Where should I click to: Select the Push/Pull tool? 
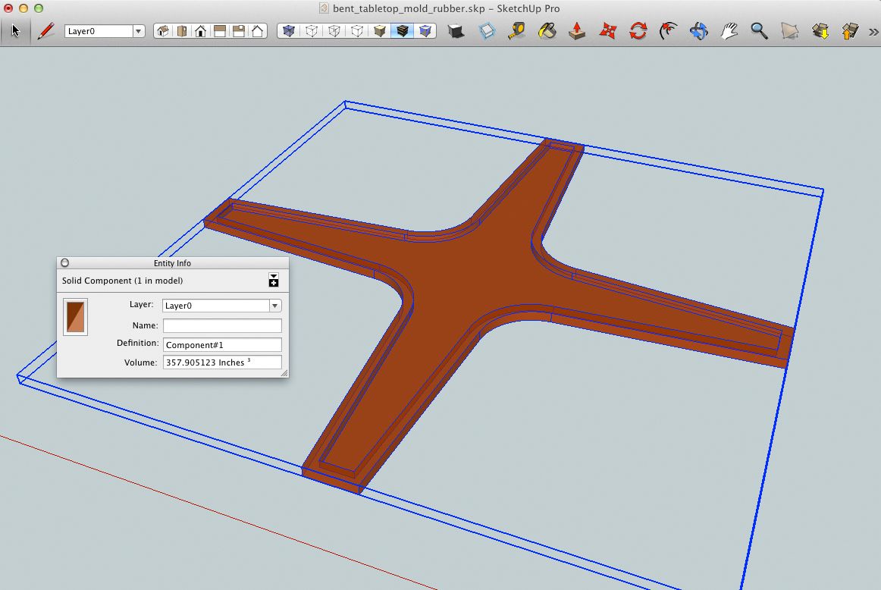(x=577, y=31)
